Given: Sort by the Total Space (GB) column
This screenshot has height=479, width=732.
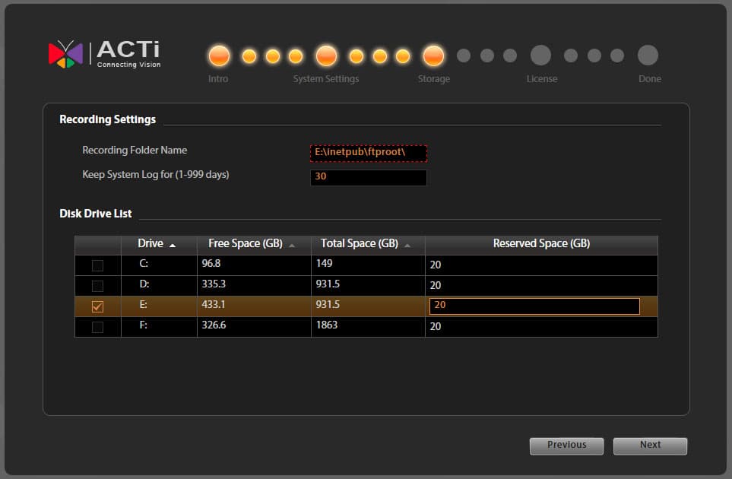Looking at the screenshot, I should (368, 244).
